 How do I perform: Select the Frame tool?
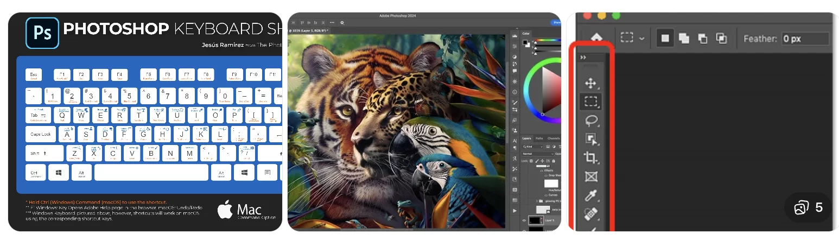coord(590,177)
